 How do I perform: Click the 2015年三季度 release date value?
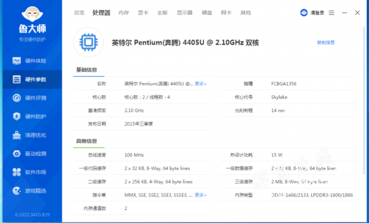pyautogui.click(x=139, y=124)
